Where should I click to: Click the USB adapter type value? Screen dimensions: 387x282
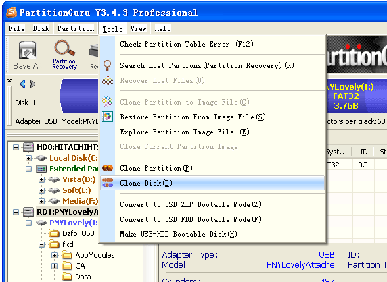click(x=326, y=255)
